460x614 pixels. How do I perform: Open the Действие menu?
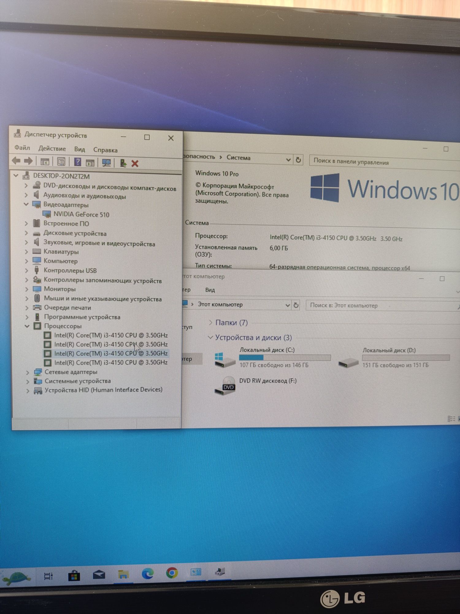coord(52,149)
